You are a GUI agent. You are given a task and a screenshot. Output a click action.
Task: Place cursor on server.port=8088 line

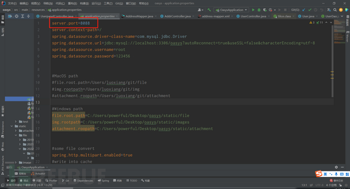click(x=71, y=23)
